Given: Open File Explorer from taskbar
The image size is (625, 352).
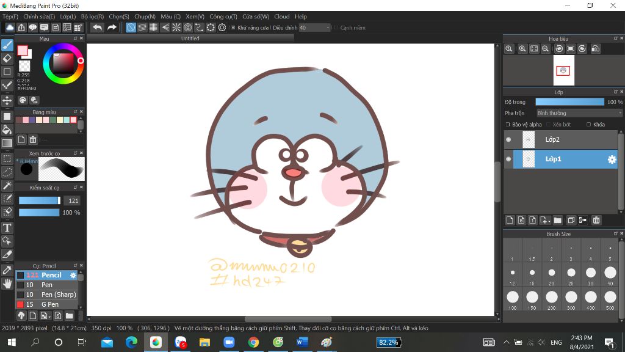Looking at the screenshot, I should tap(204, 342).
